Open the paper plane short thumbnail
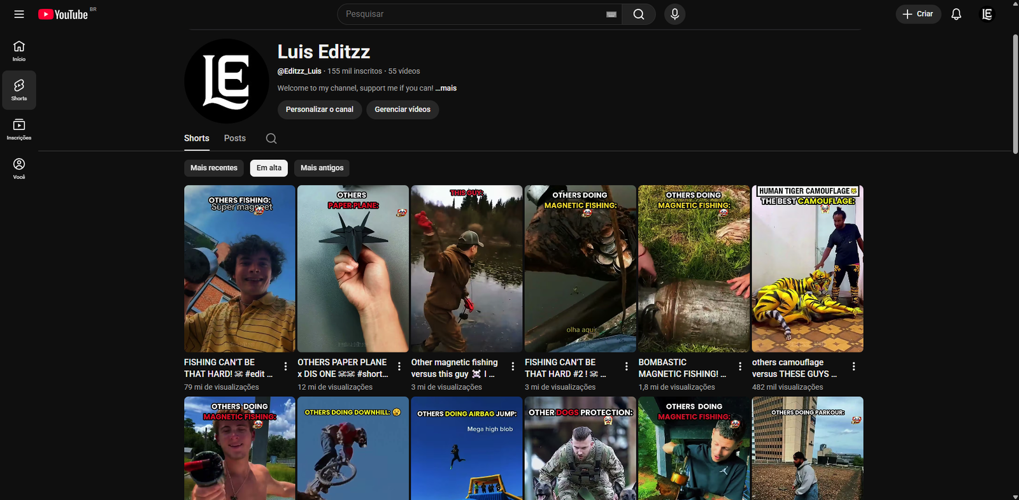The width and height of the screenshot is (1019, 500). coord(353,269)
